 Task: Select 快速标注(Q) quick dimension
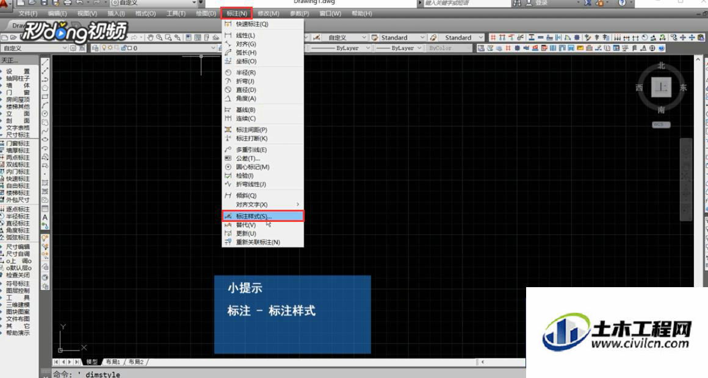point(263,24)
